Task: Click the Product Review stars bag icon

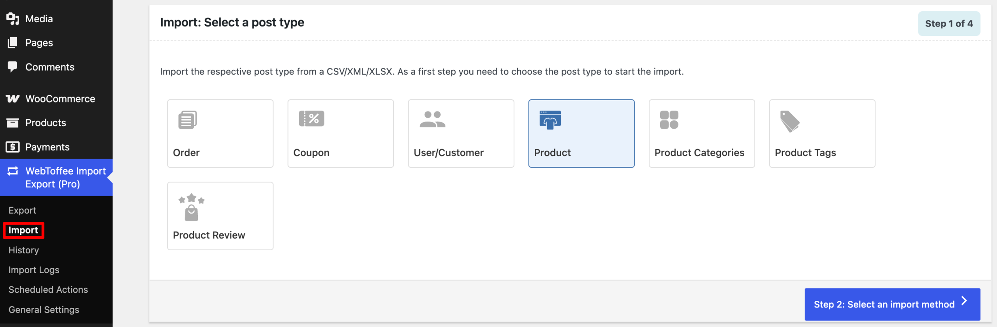Action: (x=191, y=207)
